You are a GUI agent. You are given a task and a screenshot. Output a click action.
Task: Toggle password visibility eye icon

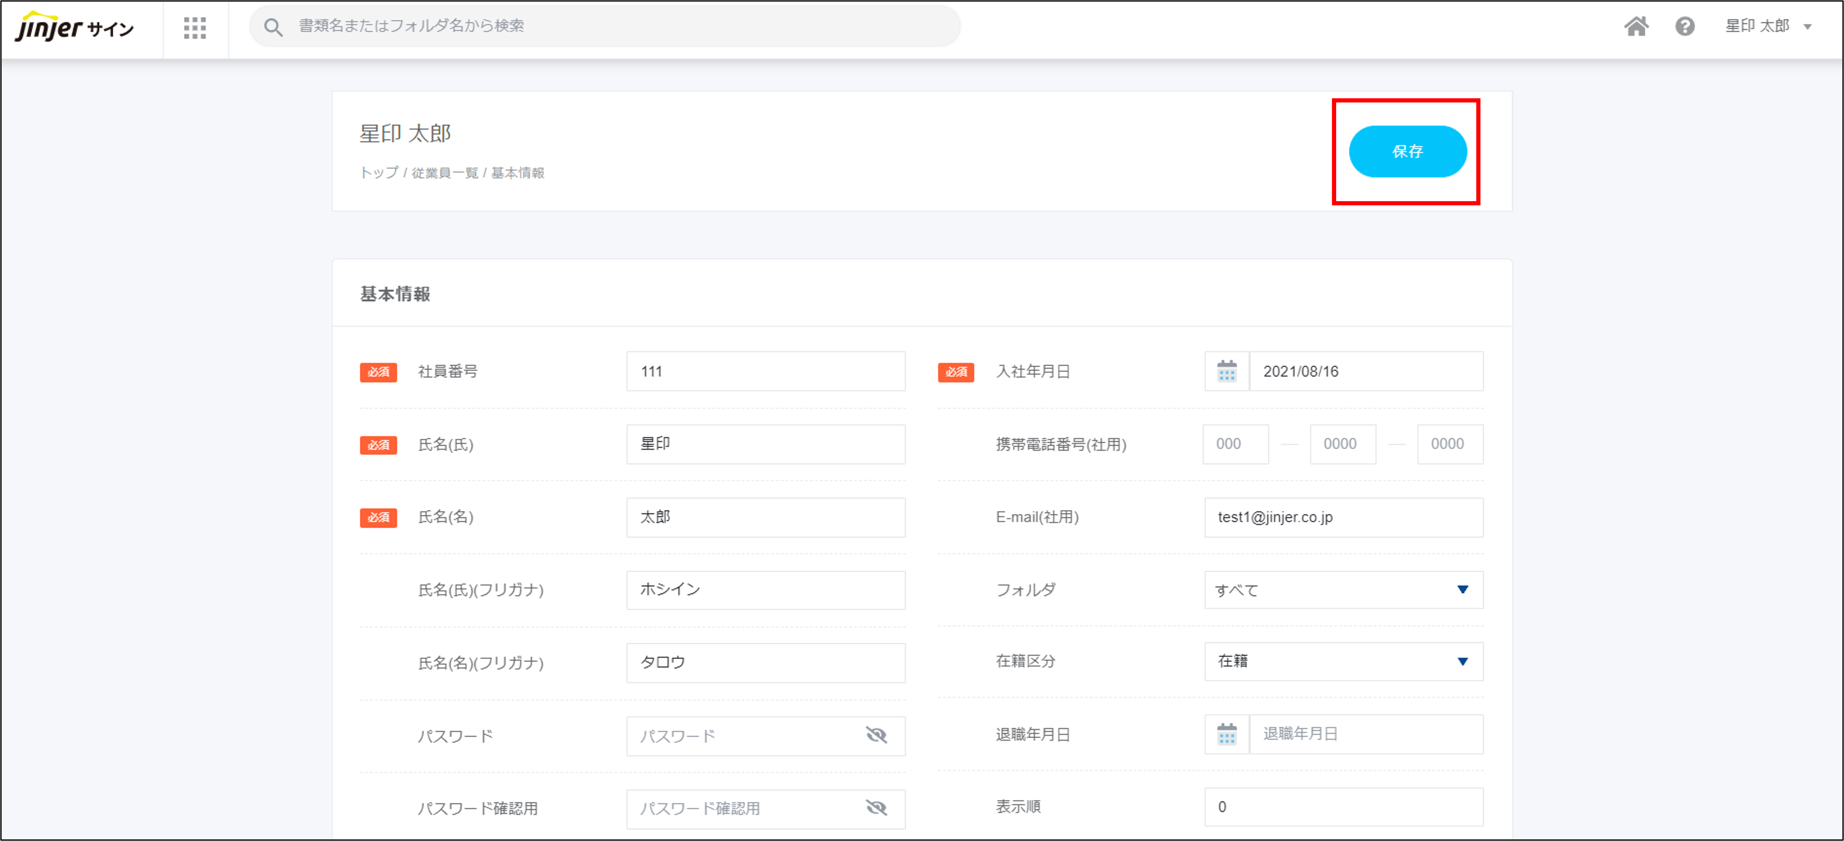876,736
